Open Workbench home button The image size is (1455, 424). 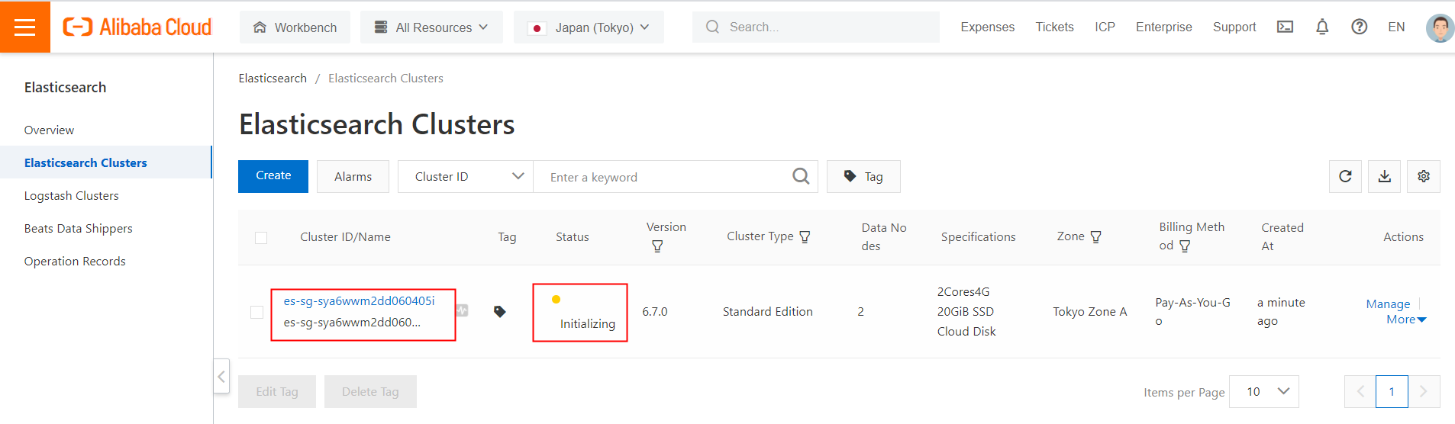pyautogui.click(x=295, y=27)
